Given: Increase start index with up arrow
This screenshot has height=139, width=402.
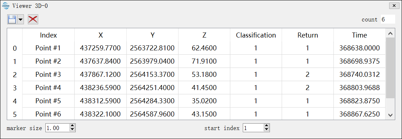Looking at the screenshot, I should pos(267,126).
